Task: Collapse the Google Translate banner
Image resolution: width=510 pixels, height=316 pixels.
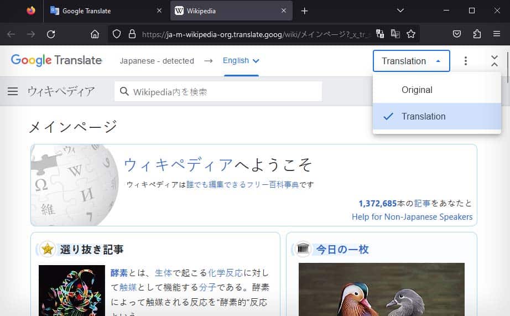Action: coord(495,61)
